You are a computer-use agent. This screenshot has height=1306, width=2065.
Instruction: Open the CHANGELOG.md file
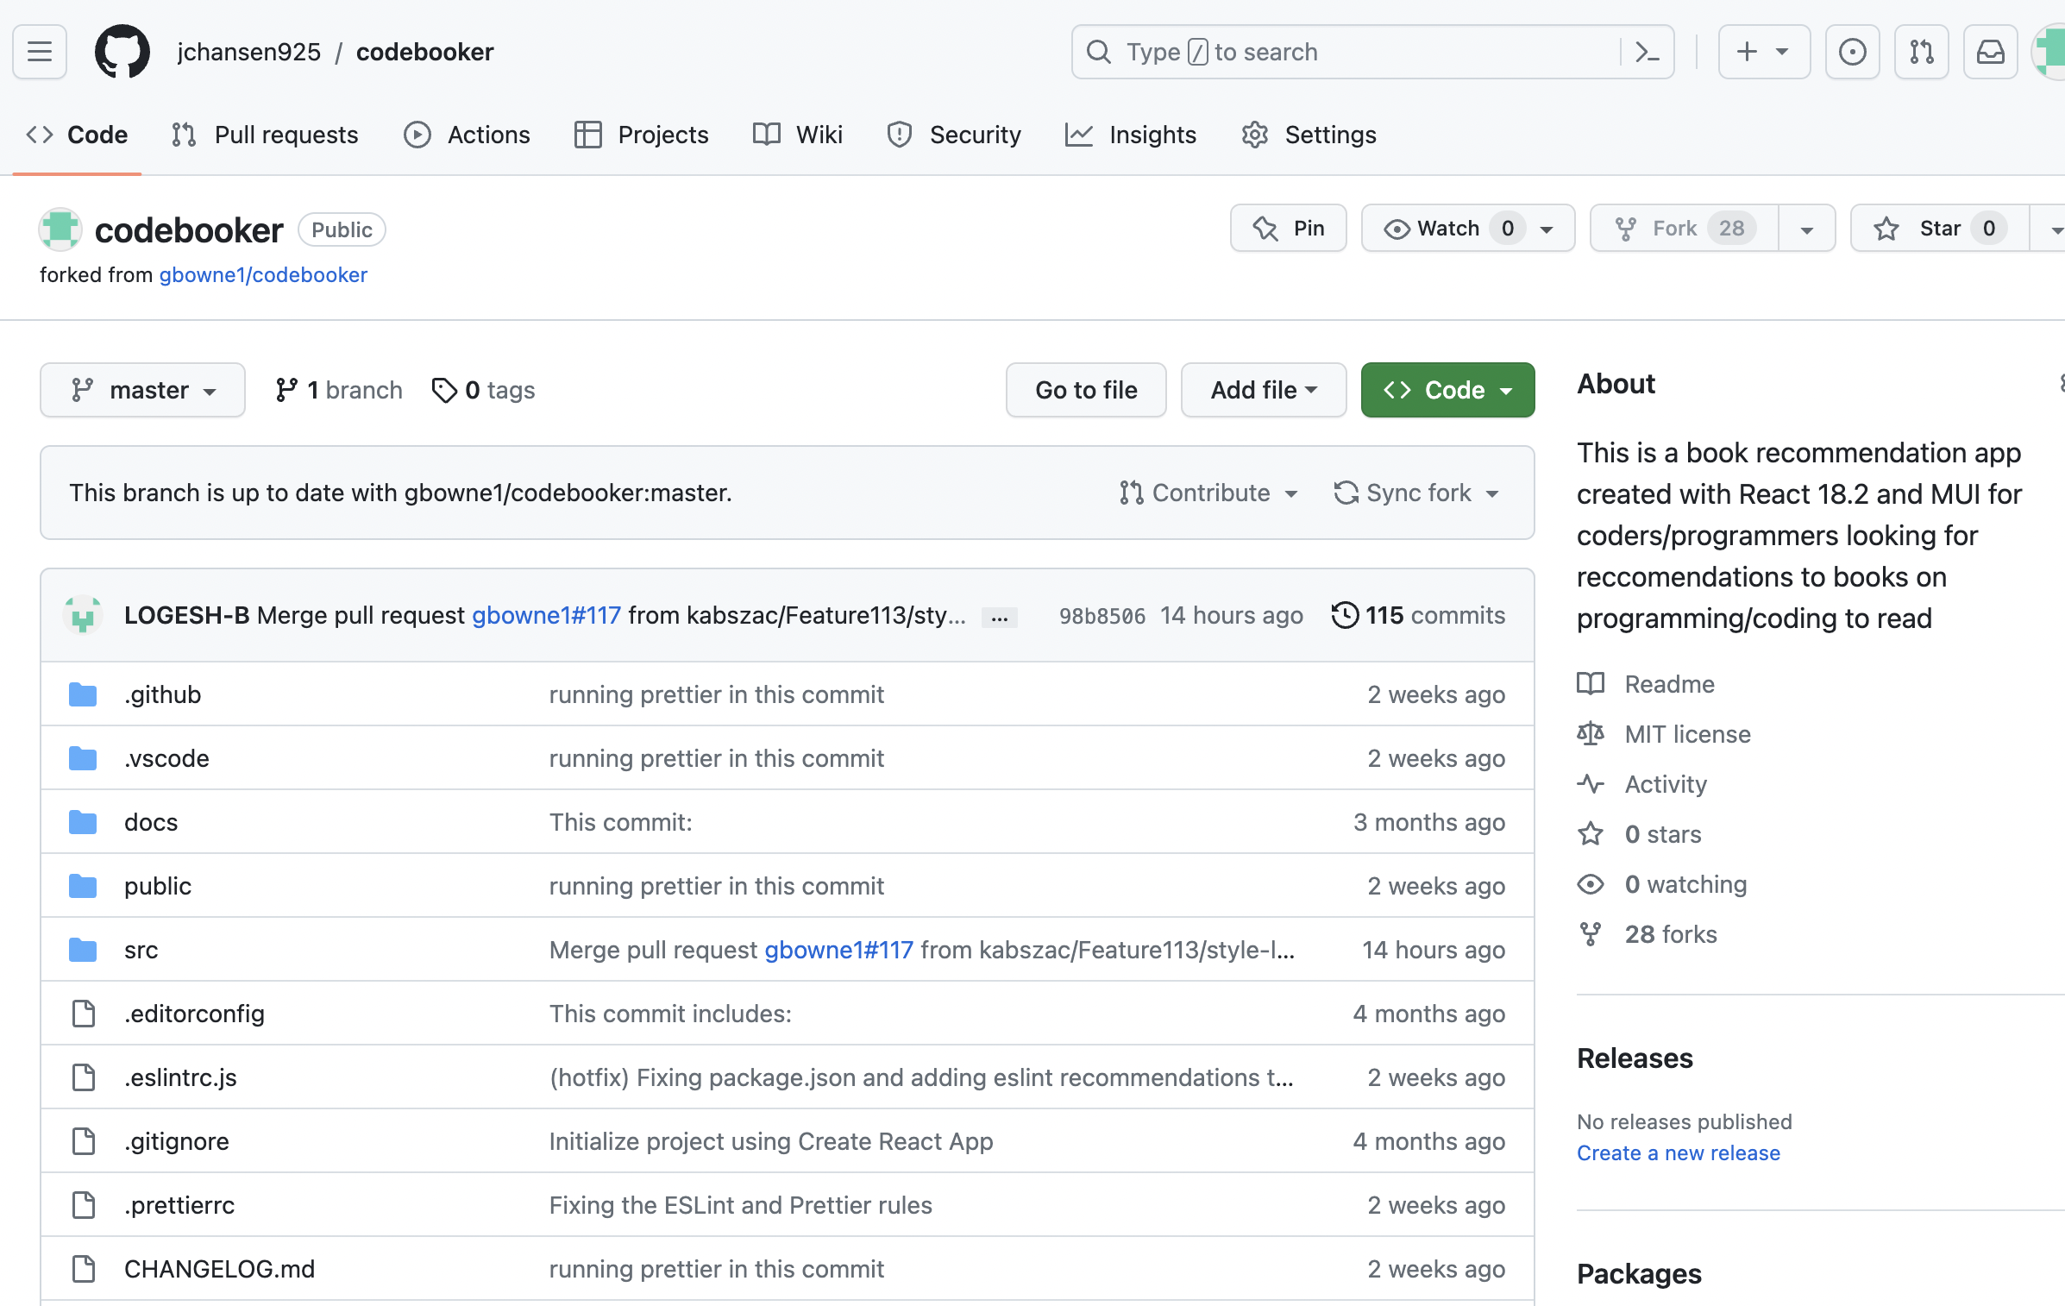[219, 1269]
